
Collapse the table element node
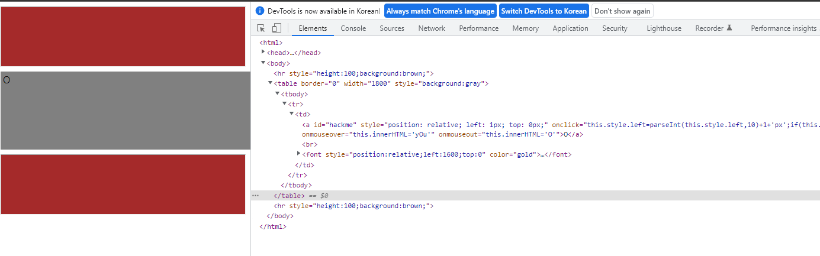pyautogui.click(x=271, y=83)
